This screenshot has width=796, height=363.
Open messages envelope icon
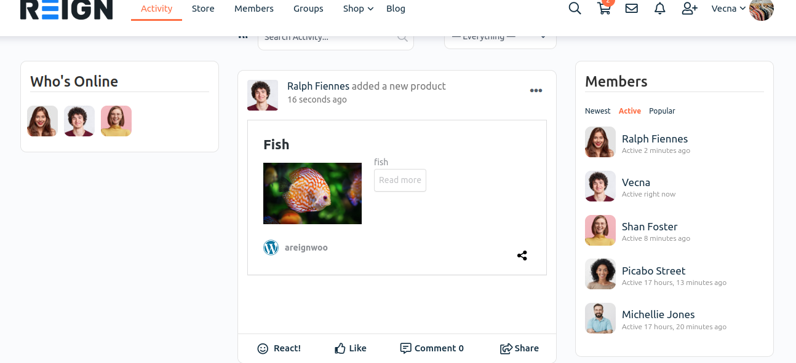tap(631, 9)
